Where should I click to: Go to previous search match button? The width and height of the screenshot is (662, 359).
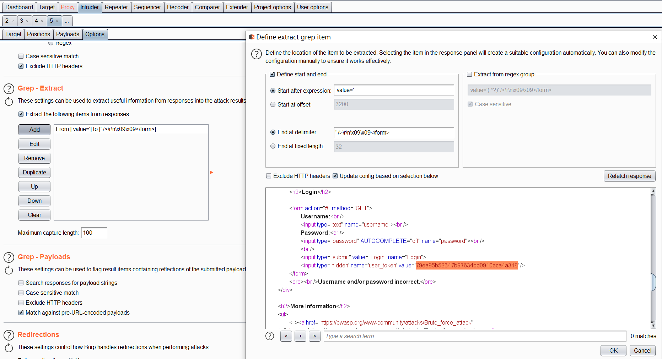[286, 336]
